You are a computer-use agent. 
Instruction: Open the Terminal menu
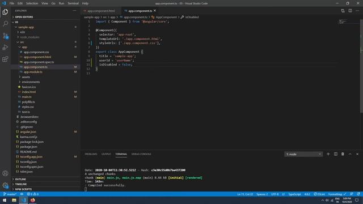tap(73, 3)
